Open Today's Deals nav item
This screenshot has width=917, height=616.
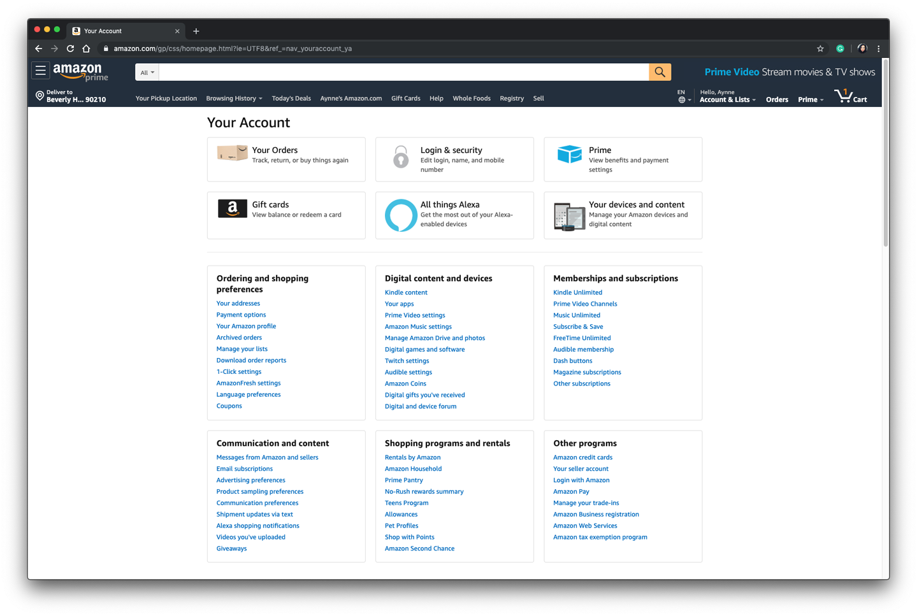[x=291, y=98]
